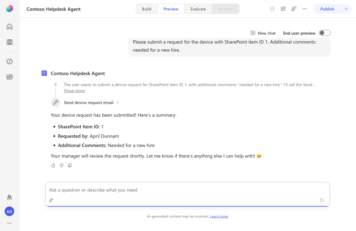356x231 pixels.
Task: Open the wave-pattern icon in sidebar
Action: 10,77
